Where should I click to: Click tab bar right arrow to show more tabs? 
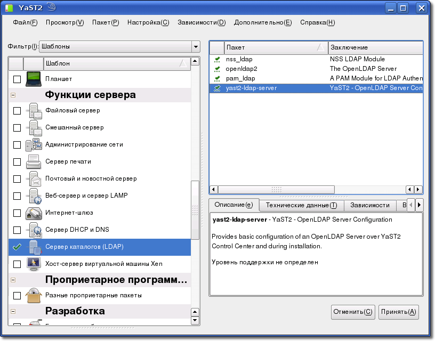[x=419, y=205]
